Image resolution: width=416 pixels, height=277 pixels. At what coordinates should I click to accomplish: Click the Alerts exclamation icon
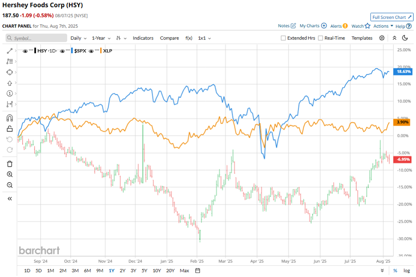(345, 26)
